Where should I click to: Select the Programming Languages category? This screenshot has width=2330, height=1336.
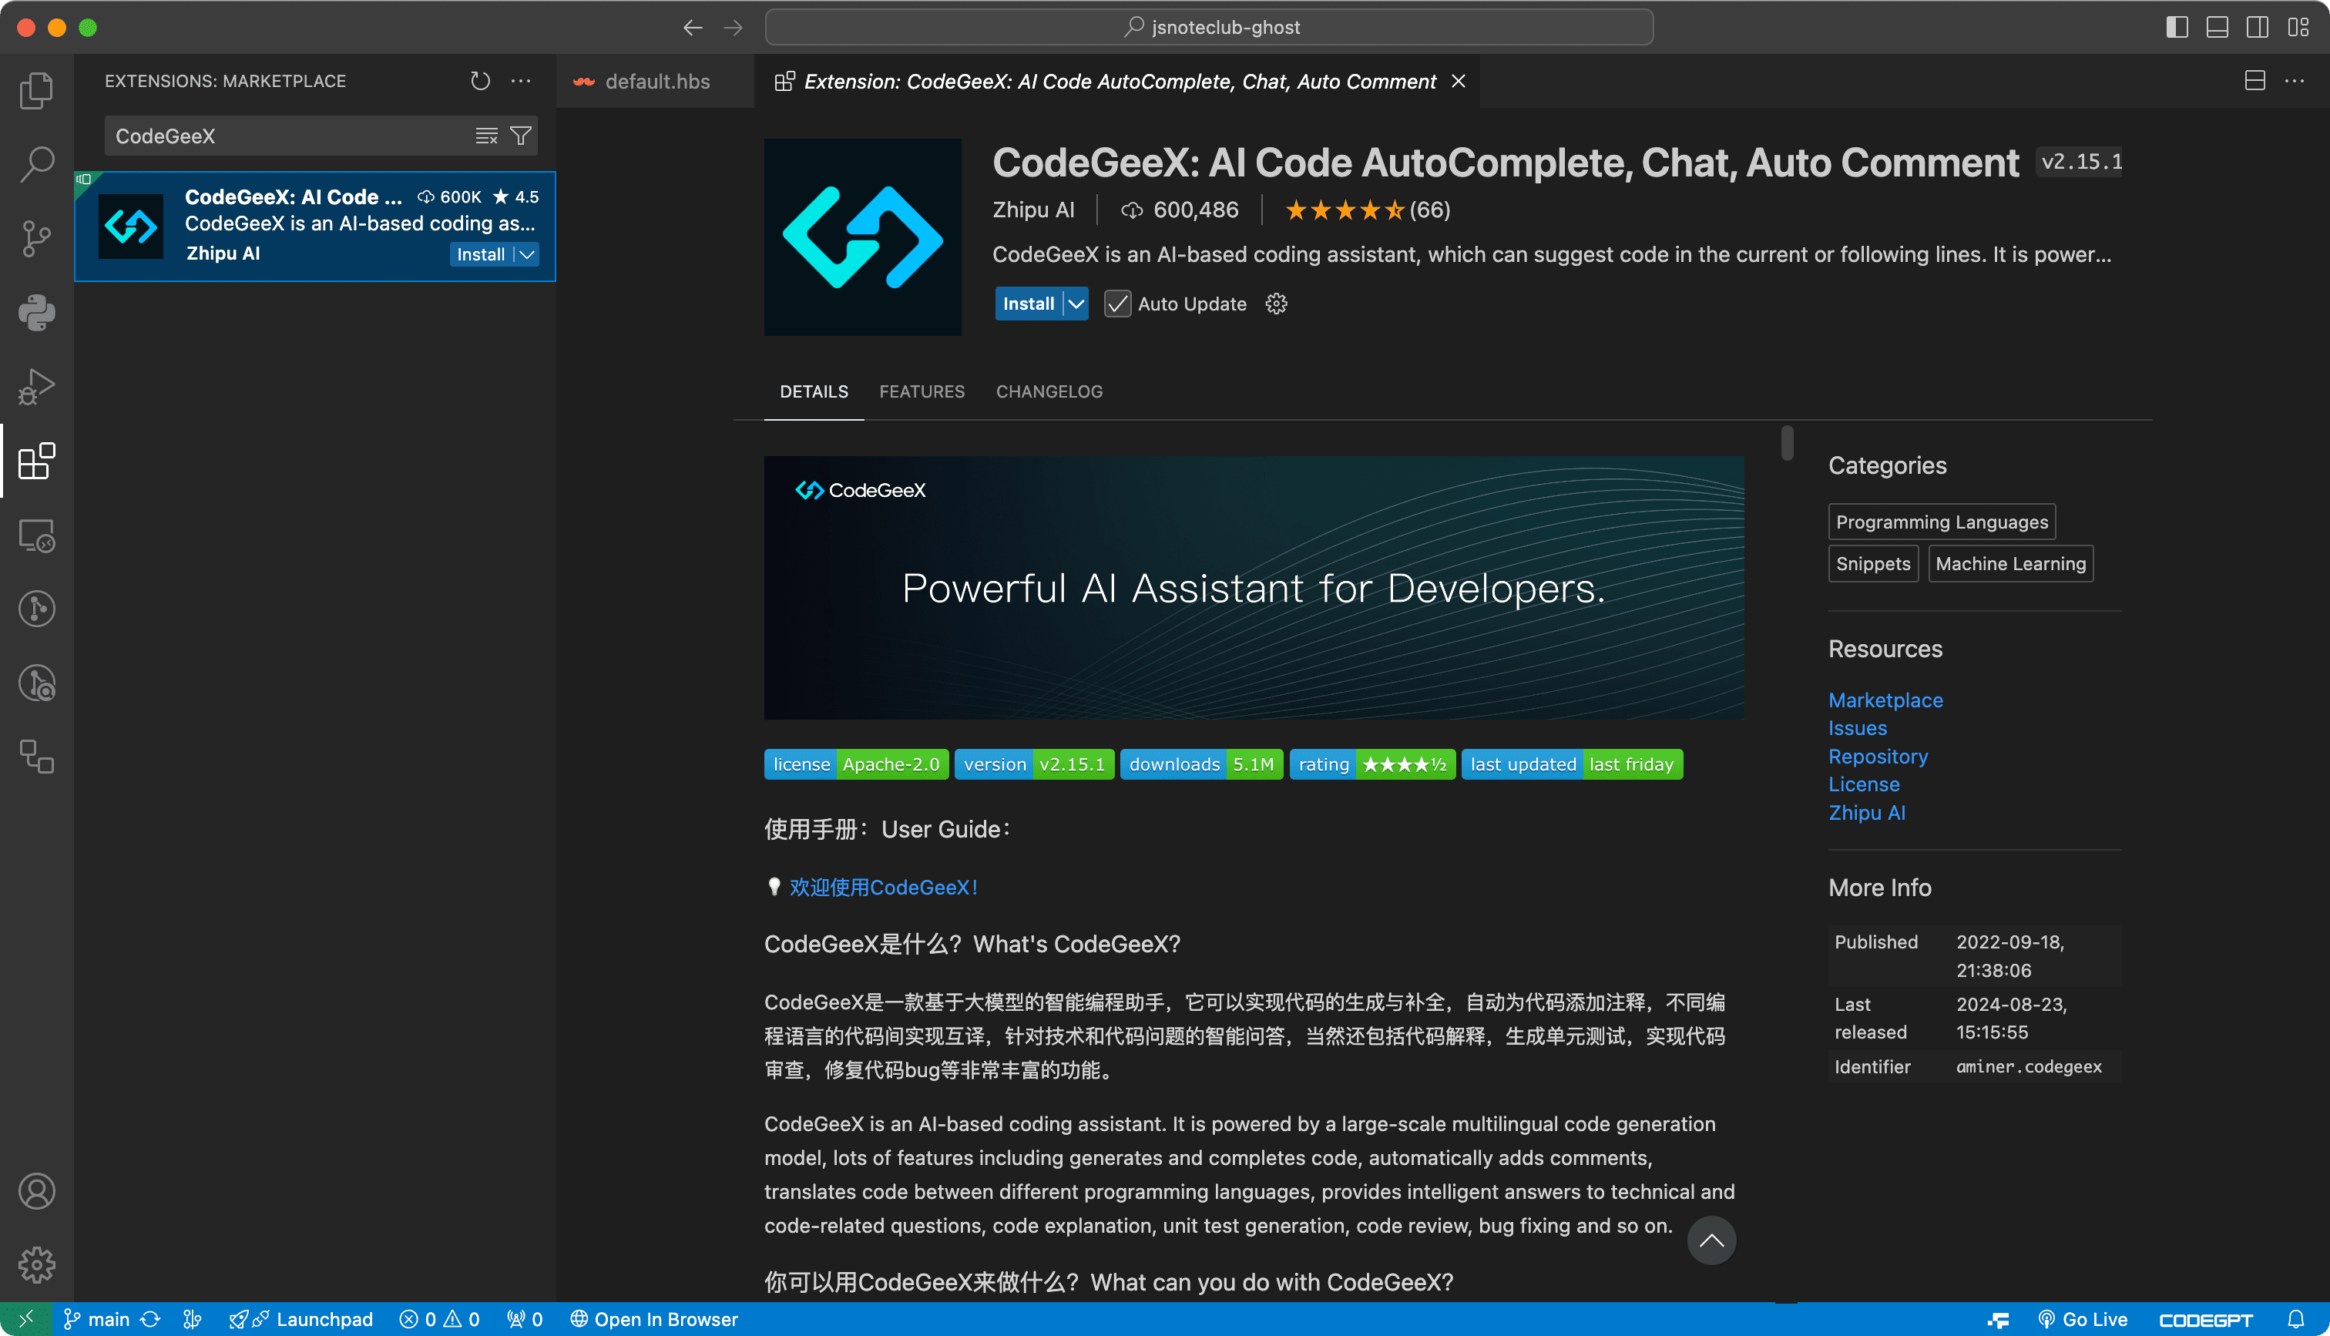click(1942, 522)
